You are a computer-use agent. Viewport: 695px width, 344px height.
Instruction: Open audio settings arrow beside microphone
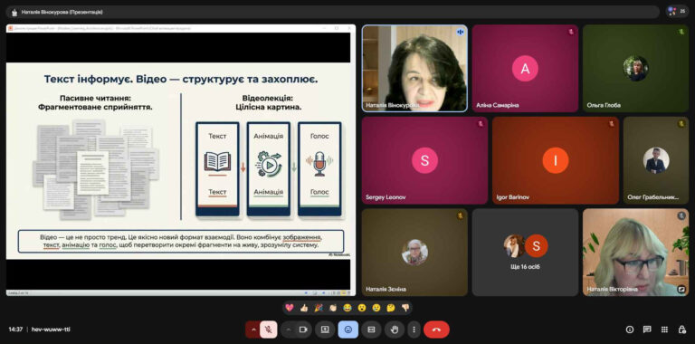point(253,330)
